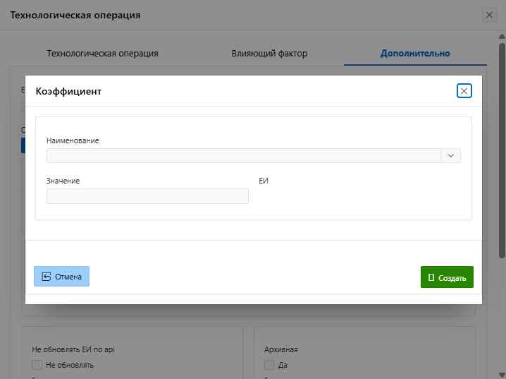Viewport: 506px width, 379px height.
Task: Open the Влияющий фактор tab
Action: pyautogui.click(x=269, y=53)
